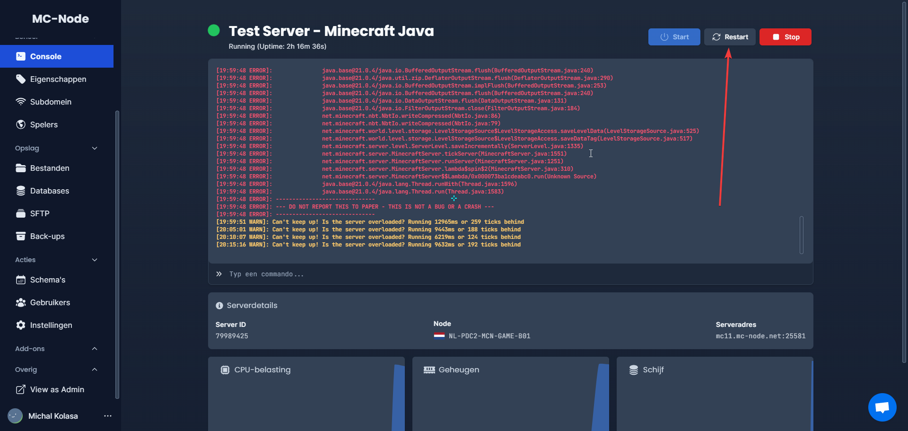Screen dimensions: 908x431
Task: Click the 'DO NOT REPORT THIS TO PAPER' log line
Action: [x=355, y=207]
